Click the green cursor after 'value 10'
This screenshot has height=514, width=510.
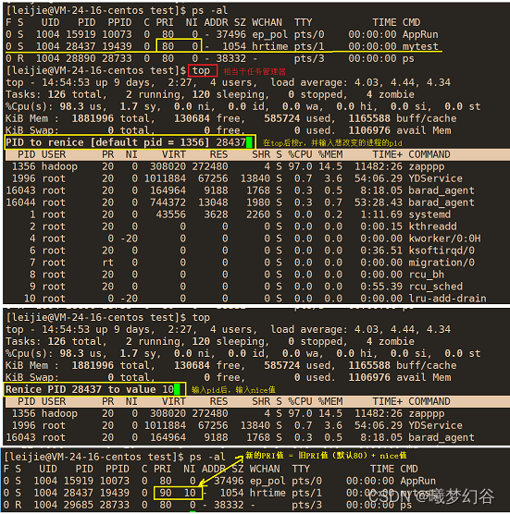pyautogui.click(x=177, y=389)
